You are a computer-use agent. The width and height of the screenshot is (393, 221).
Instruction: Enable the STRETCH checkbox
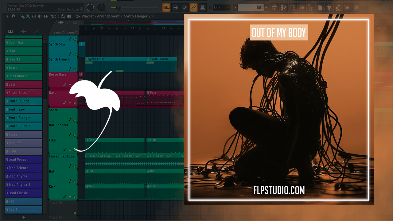[x=76, y=33]
